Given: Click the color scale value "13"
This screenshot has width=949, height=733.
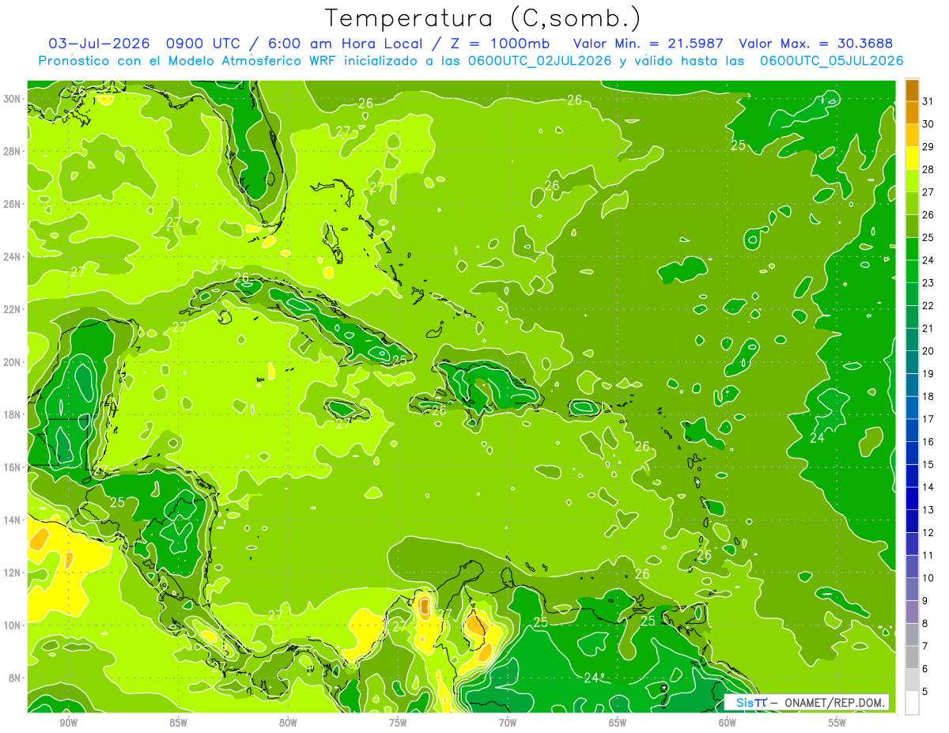Looking at the screenshot, I should tap(929, 510).
